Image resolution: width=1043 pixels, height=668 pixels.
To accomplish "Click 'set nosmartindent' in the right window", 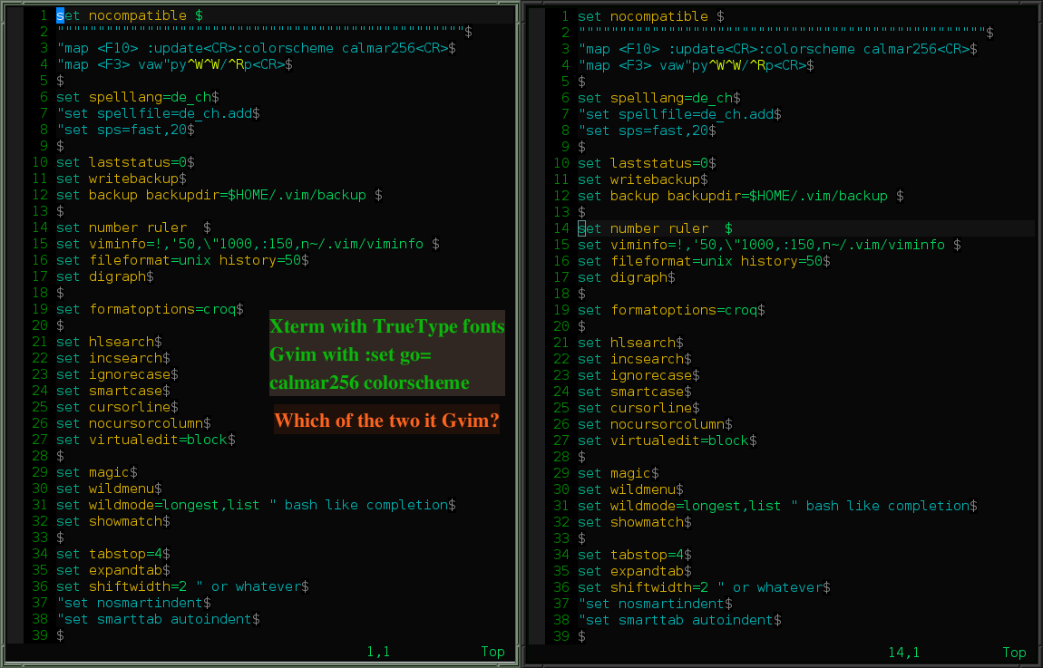I will 651,604.
